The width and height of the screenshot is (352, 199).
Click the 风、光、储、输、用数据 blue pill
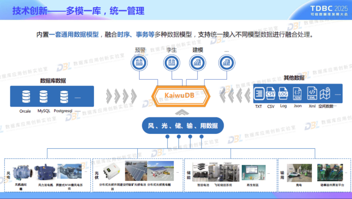[183, 126]
